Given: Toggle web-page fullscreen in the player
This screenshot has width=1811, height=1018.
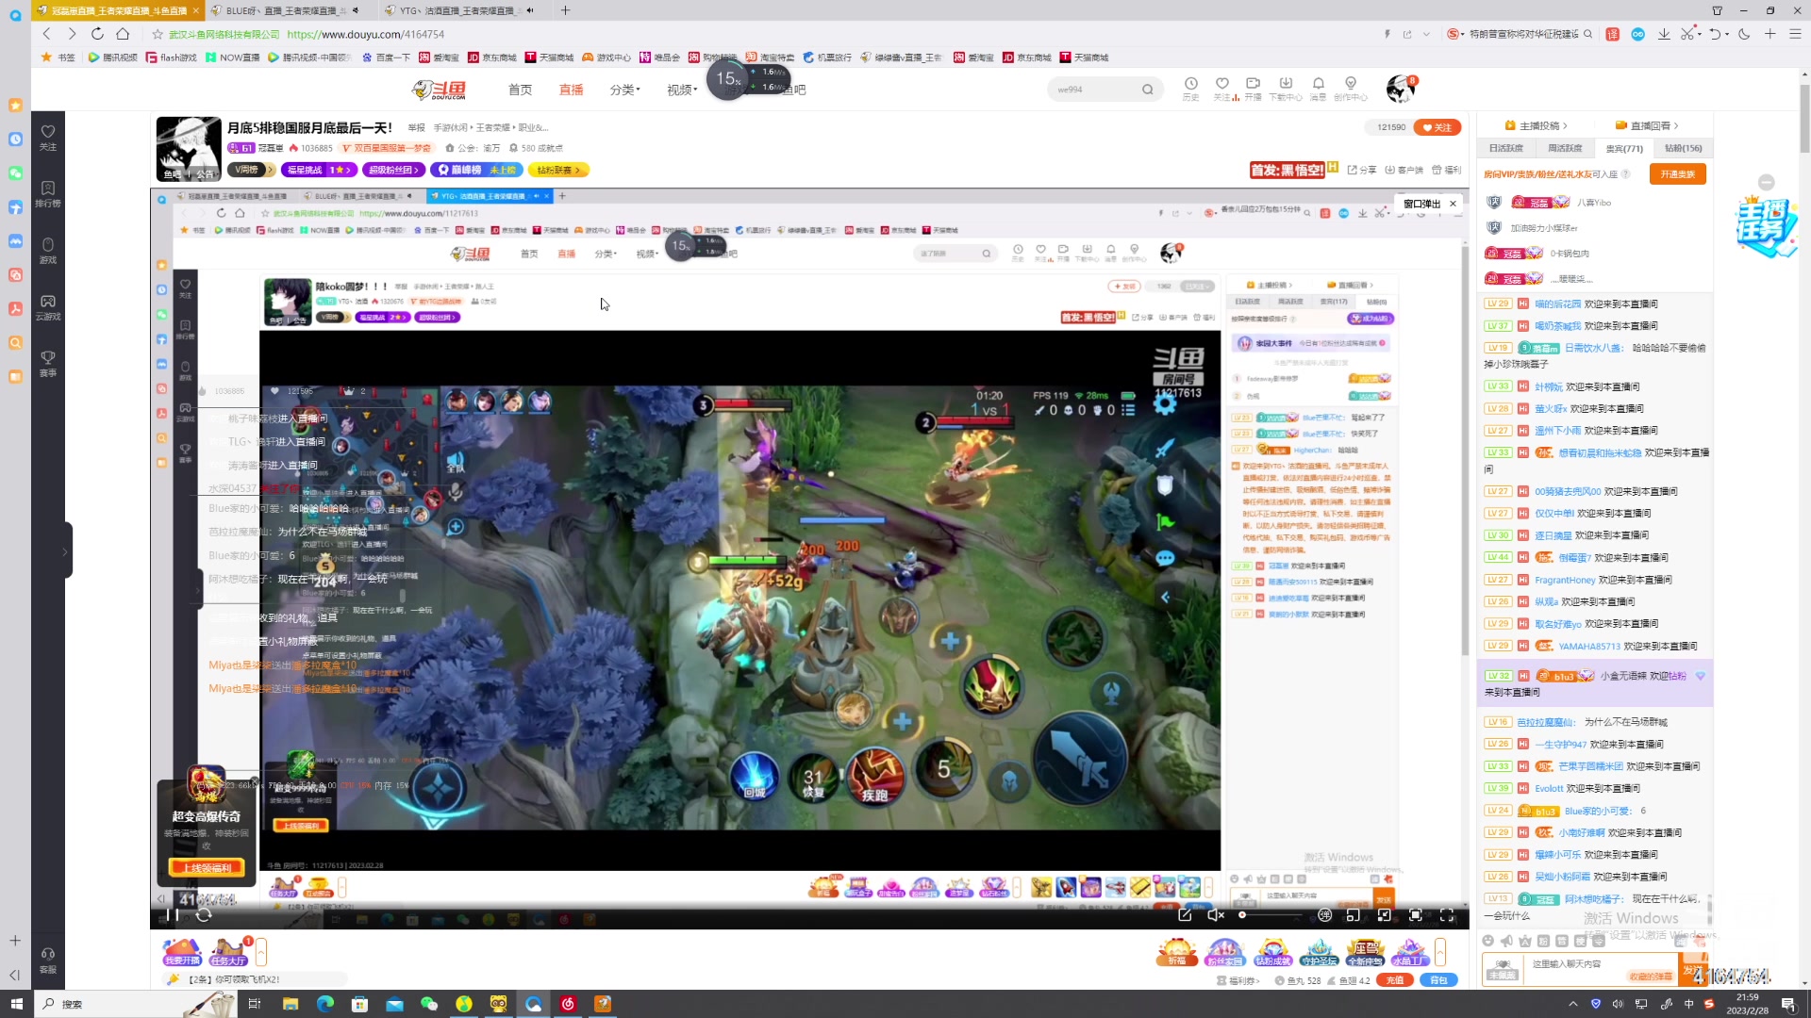Looking at the screenshot, I should click(x=1416, y=914).
